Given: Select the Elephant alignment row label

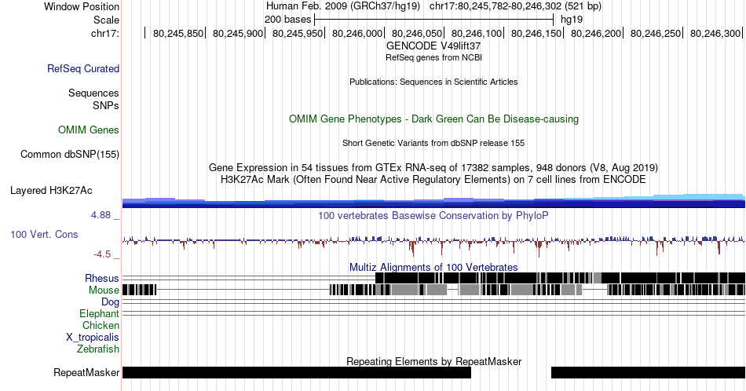Looking at the screenshot, I should [99, 313].
